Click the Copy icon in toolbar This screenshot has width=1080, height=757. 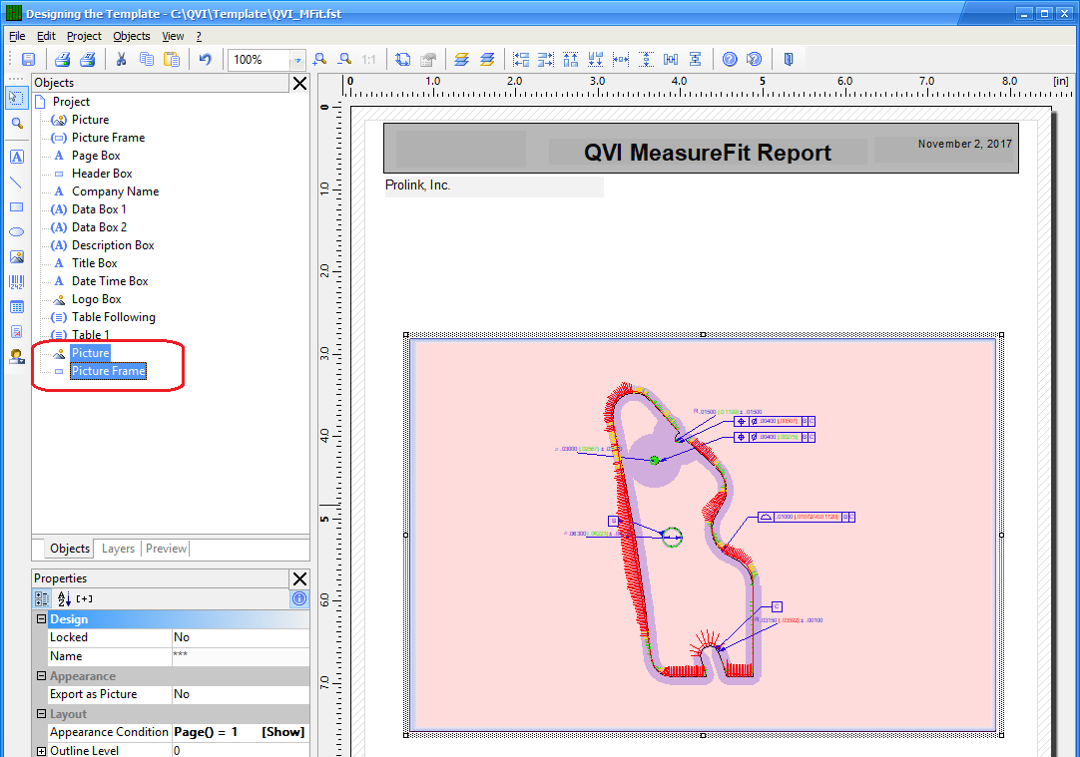tap(146, 60)
